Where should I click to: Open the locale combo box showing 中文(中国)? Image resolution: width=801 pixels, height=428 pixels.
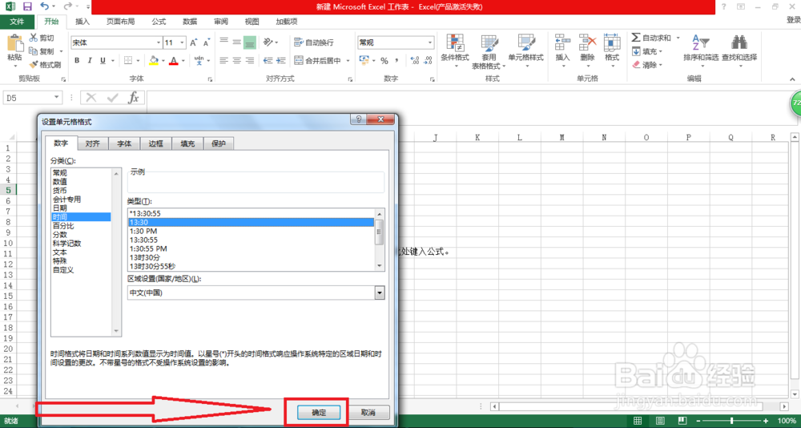pos(256,293)
